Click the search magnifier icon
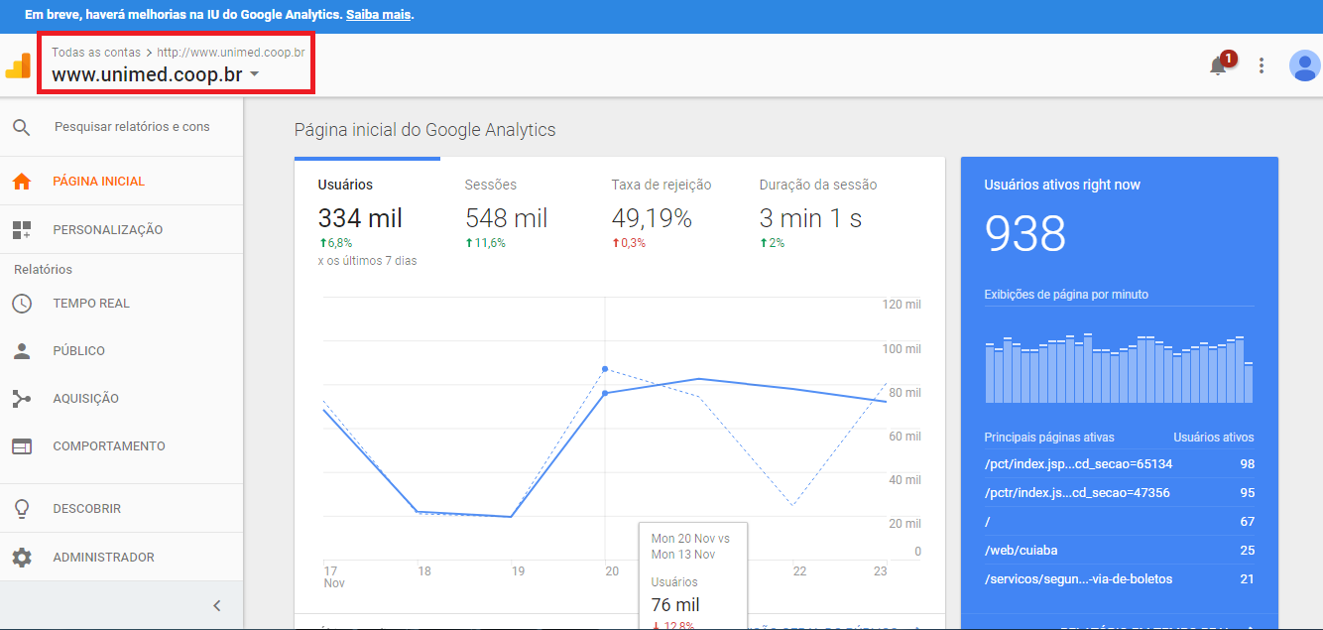 (22, 127)
